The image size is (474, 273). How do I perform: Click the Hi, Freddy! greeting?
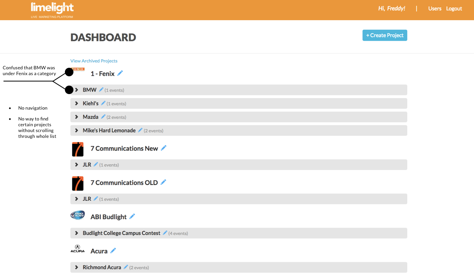click(x=392, y=9)
